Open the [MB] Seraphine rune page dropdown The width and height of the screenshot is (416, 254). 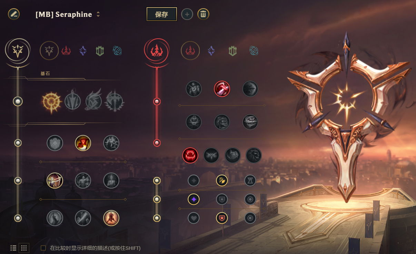click(x=68, y=14)
